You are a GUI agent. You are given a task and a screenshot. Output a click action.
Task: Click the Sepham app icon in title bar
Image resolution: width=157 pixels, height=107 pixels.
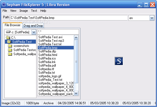click(4, 5)
